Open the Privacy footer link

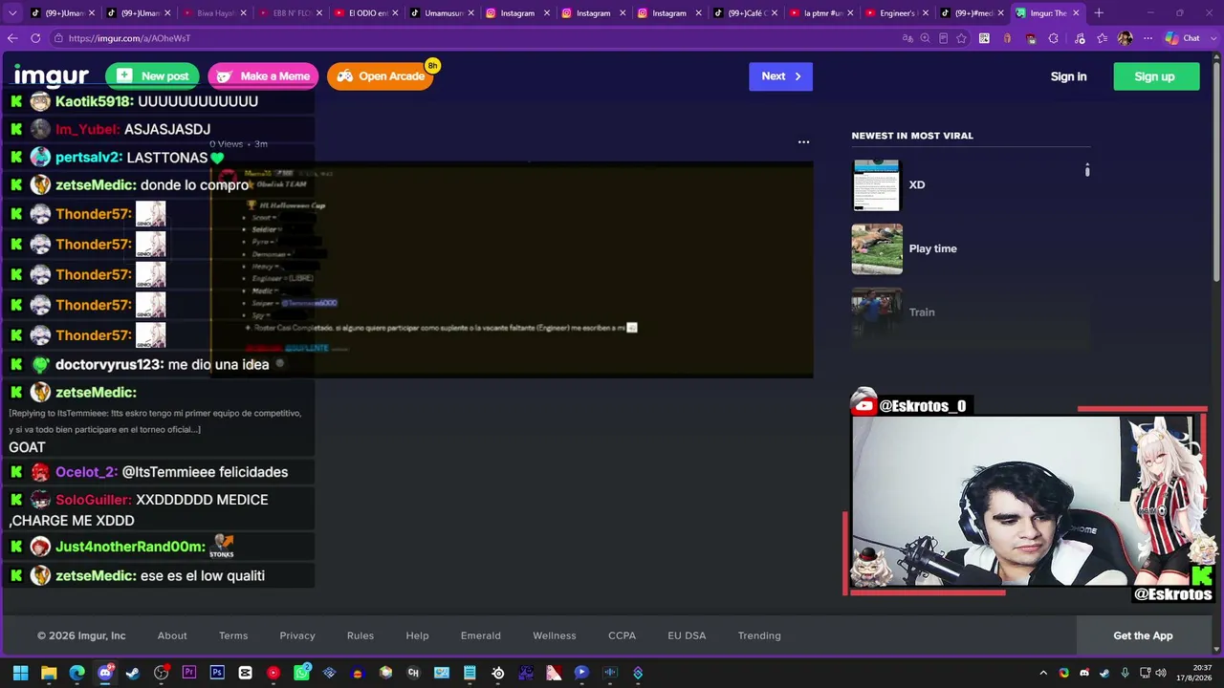tap(297, 635)
